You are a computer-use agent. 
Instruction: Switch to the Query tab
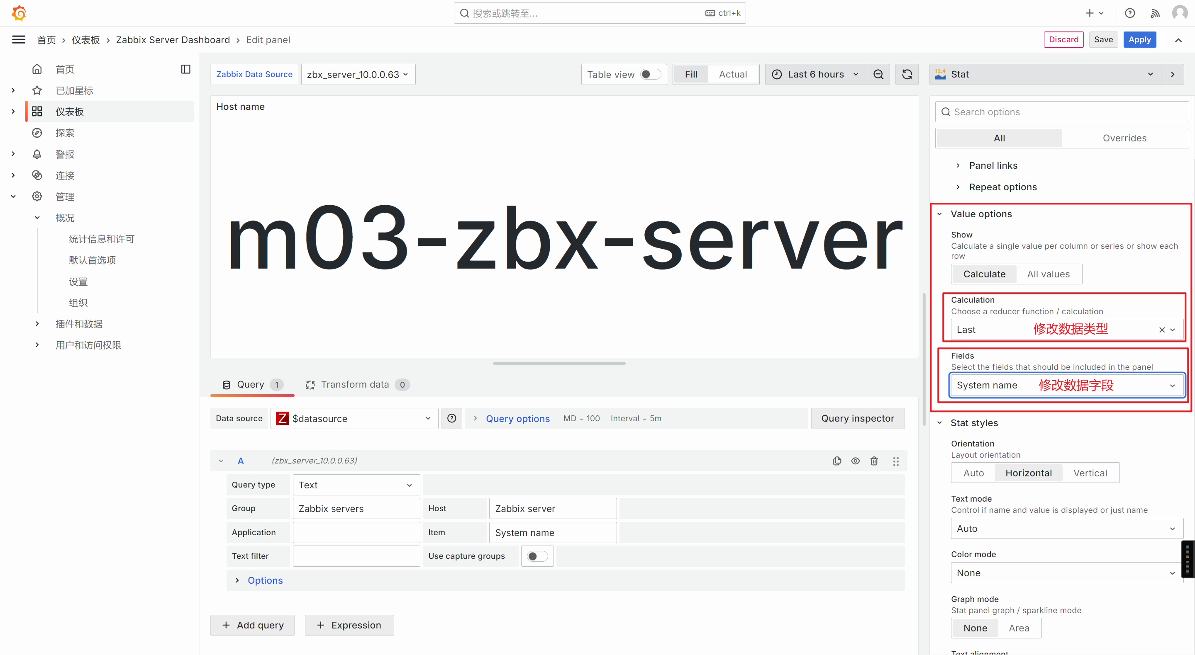(x=252, y=384)
